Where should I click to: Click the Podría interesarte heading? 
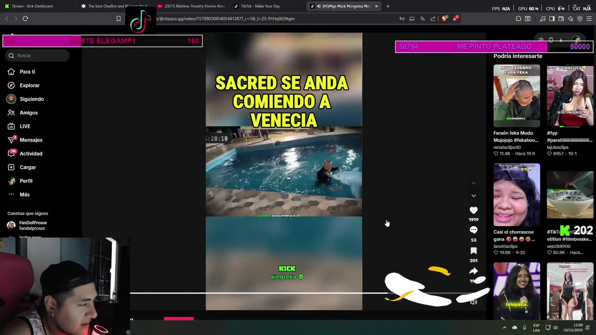(518, 56)
